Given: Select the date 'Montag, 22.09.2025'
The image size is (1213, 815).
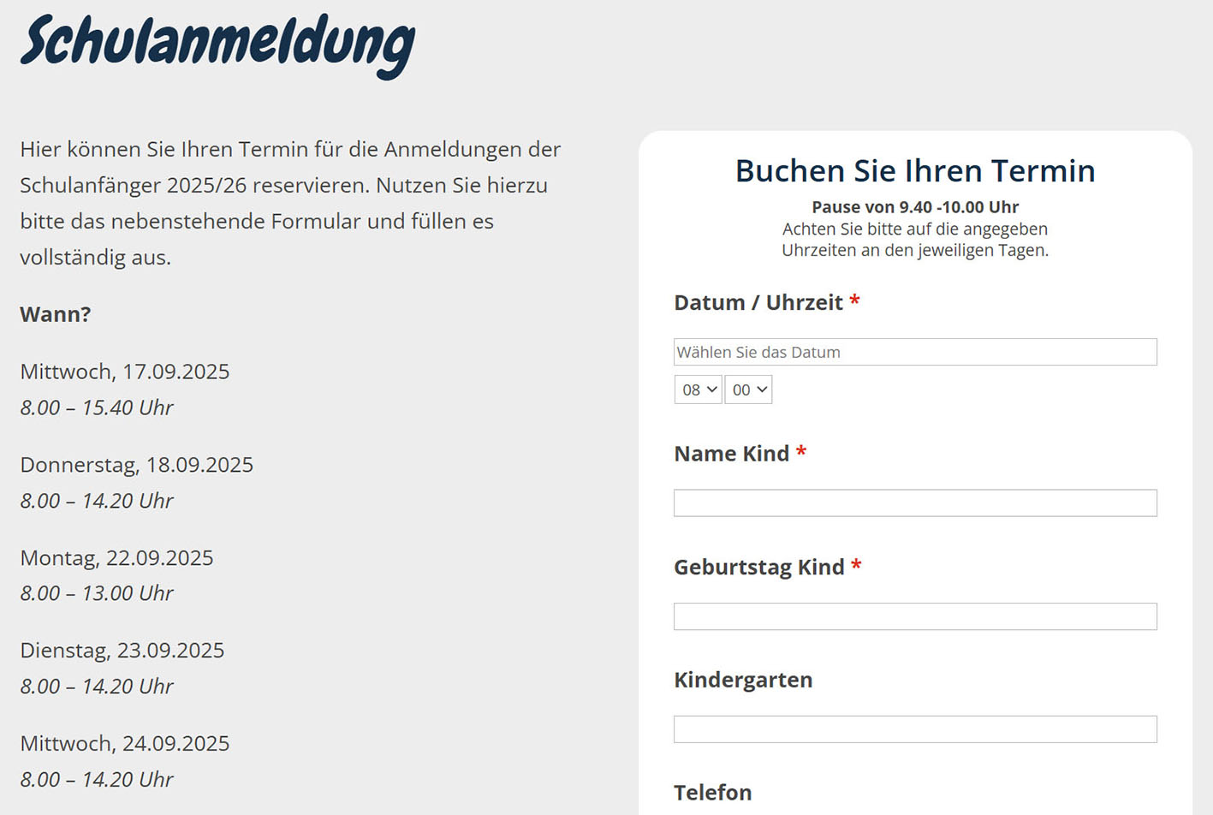Looking at the screenshot, I should click(117, 558).
